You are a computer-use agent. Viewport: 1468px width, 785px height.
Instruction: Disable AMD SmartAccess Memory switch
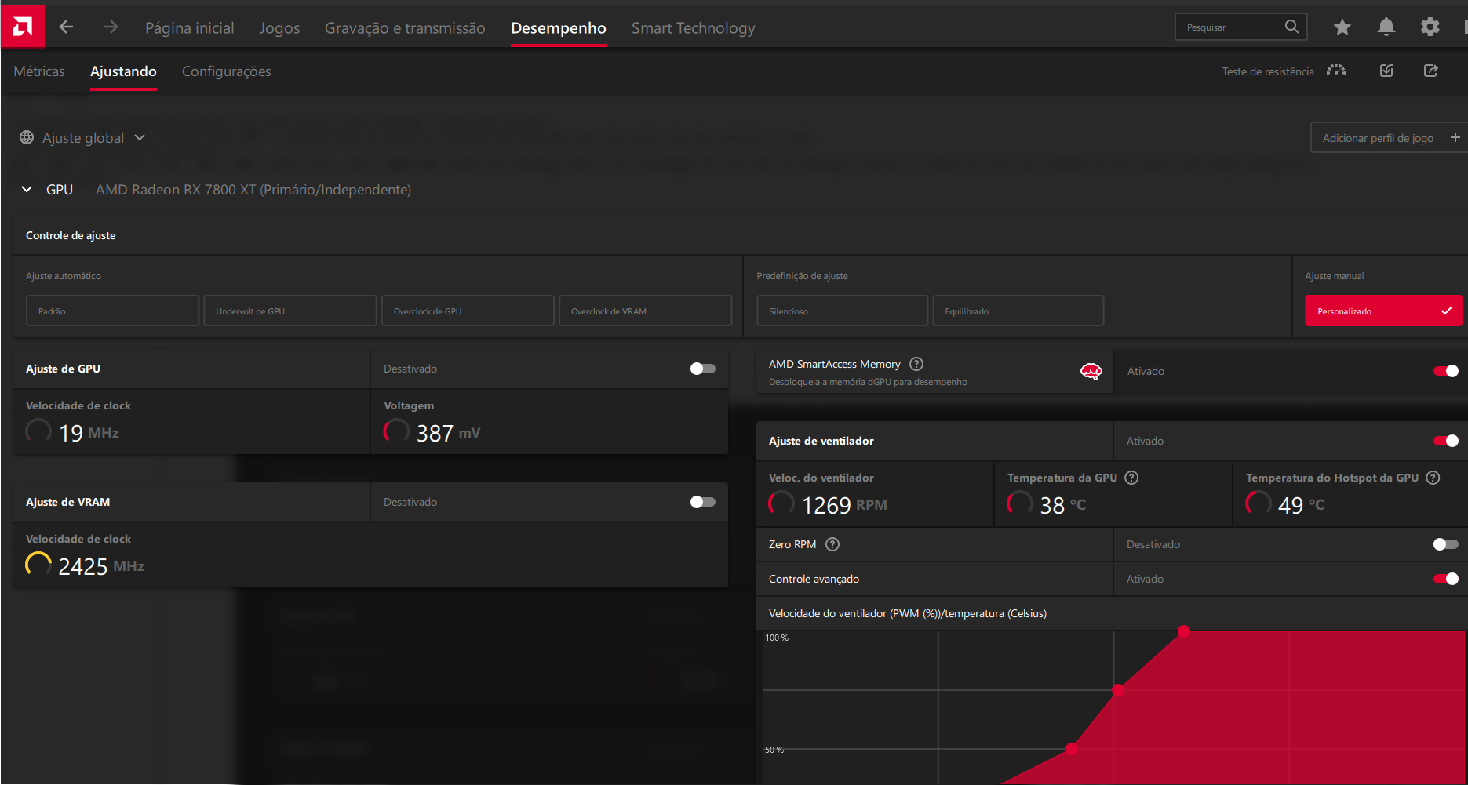(x=1445, y=371)
